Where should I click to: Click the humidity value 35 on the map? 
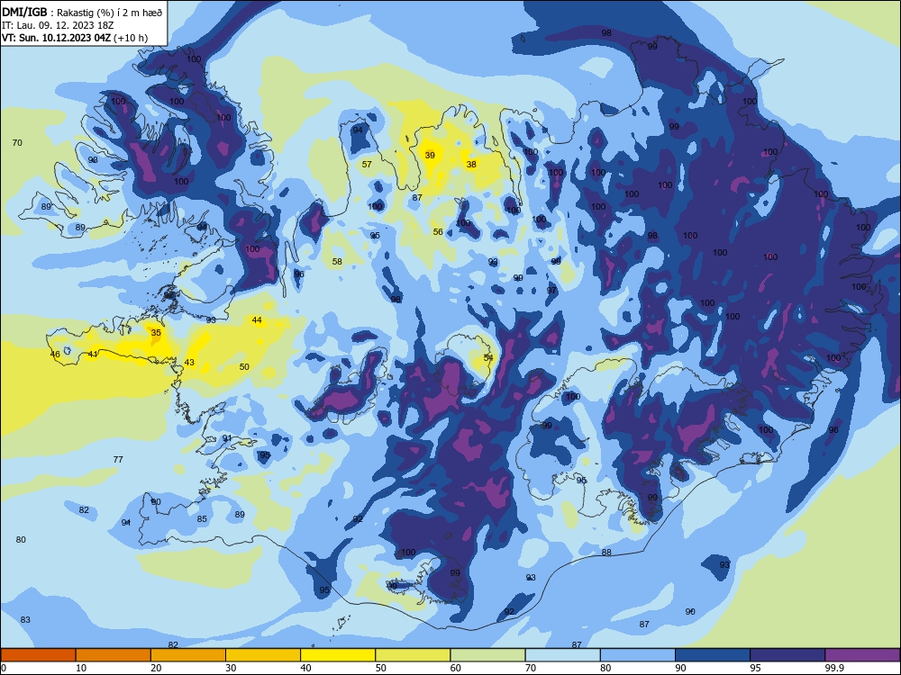[x=156, y=332]
